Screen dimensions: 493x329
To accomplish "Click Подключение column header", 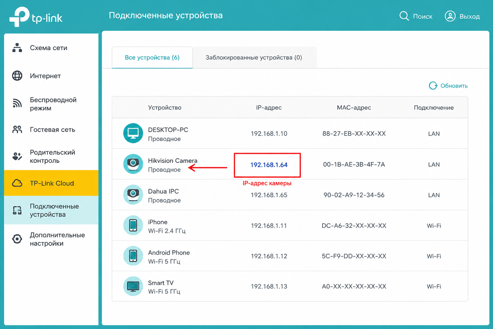I will coord(434,108).
